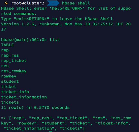Click the 'rep' table name in the list
139x132 pixels.
click(x=5, y=50)
